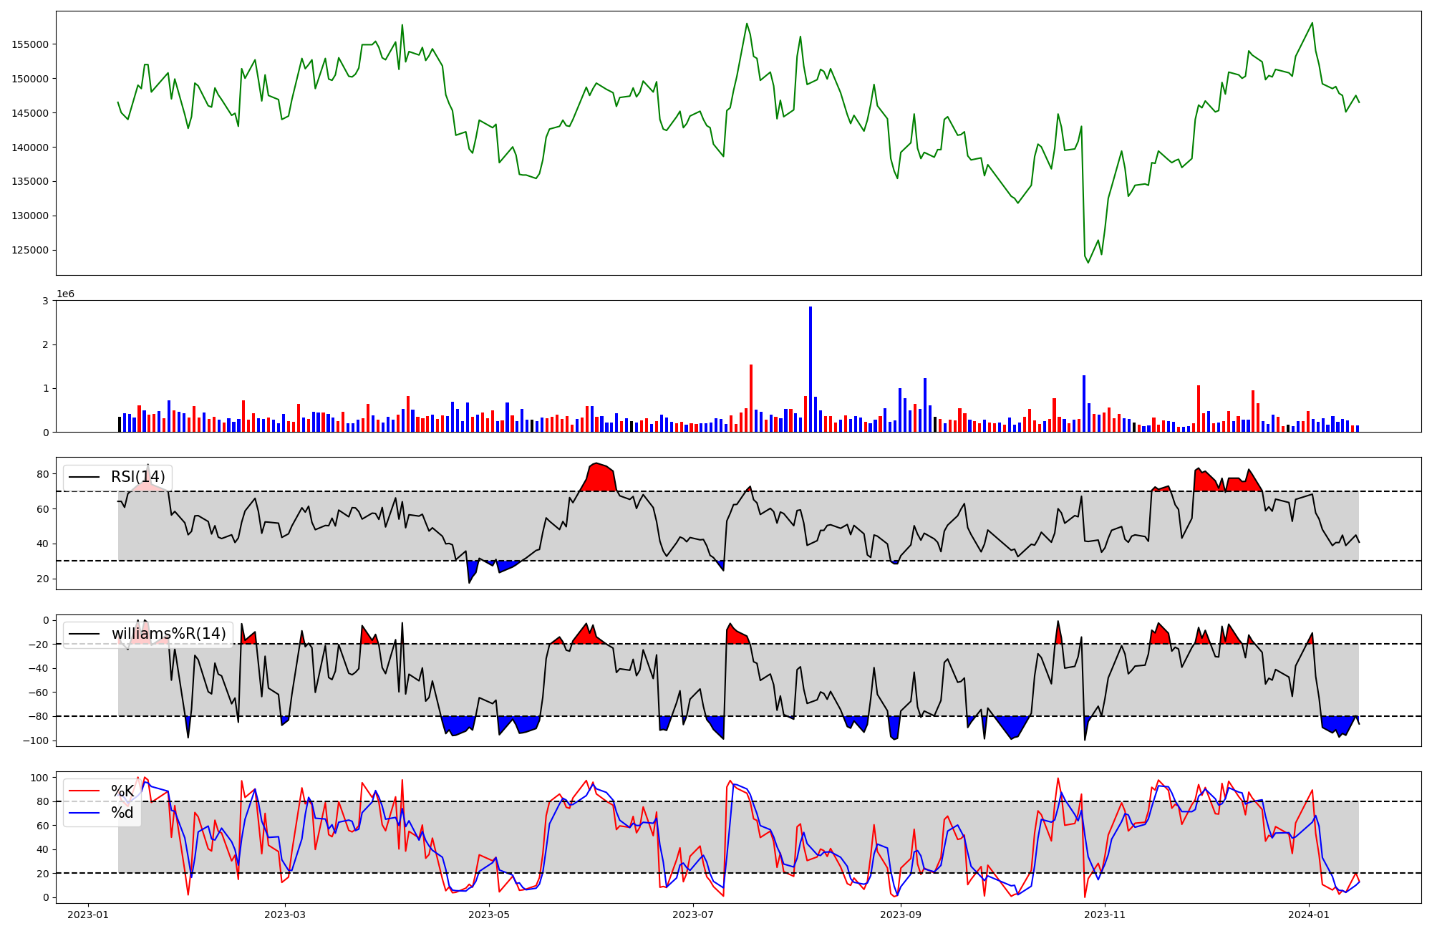Click the %d legend entry text
This screenshot has height=931, width=1432.
click(x=122, y=813)
